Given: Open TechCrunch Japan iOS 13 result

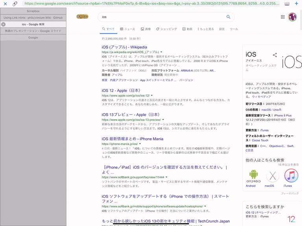Looking at the screenshot, I should tap(166, 221).
